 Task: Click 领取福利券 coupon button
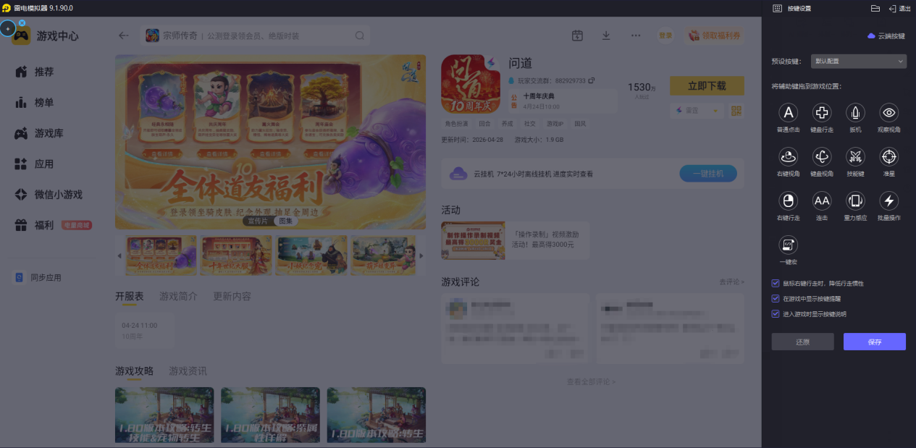tap(714, 35)
